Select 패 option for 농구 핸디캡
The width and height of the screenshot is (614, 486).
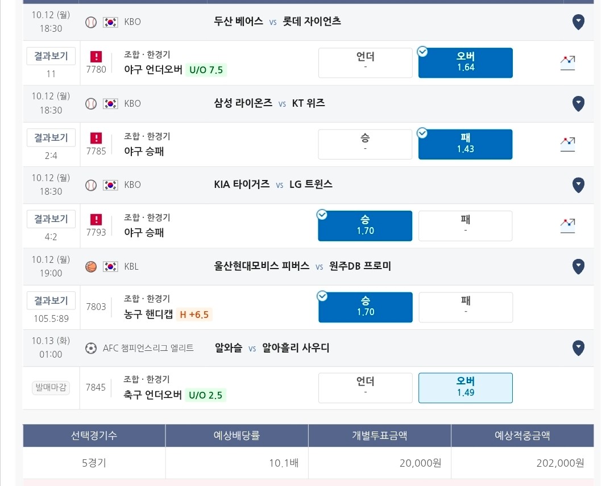(x=466, y=307)
